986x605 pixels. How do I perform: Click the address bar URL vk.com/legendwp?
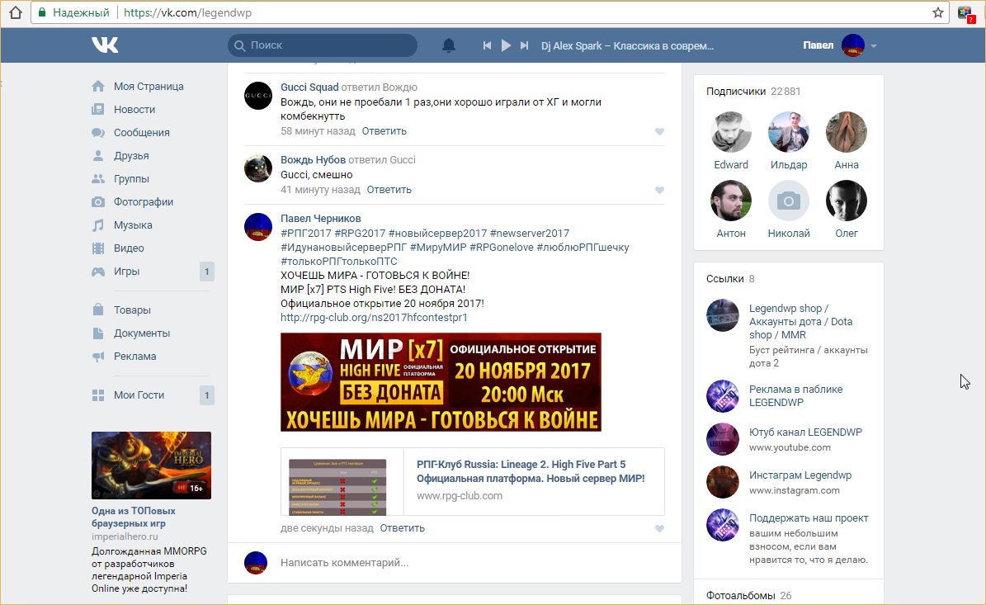[x=187, y=12]
